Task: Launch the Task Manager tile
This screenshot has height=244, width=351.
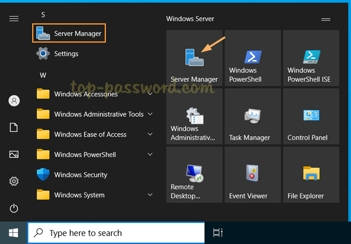Action: [252, 117]
